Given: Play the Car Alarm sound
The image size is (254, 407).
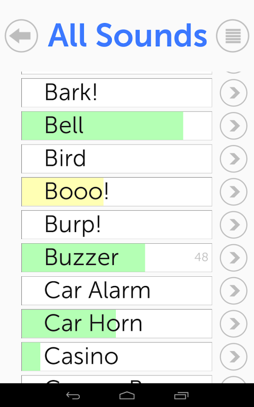Looking at the screenshot, I should (117, 290).
